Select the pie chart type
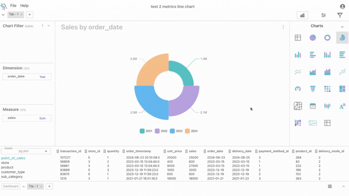 point(313,38)
